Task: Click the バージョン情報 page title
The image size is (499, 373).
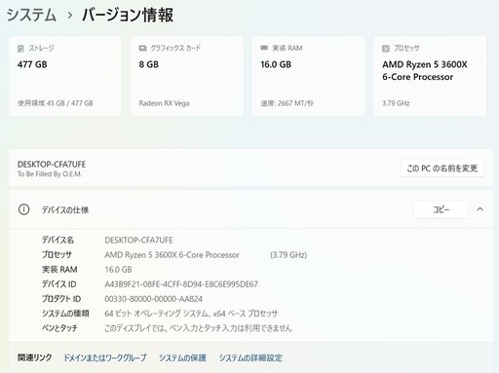Action: tap(128, 16)
